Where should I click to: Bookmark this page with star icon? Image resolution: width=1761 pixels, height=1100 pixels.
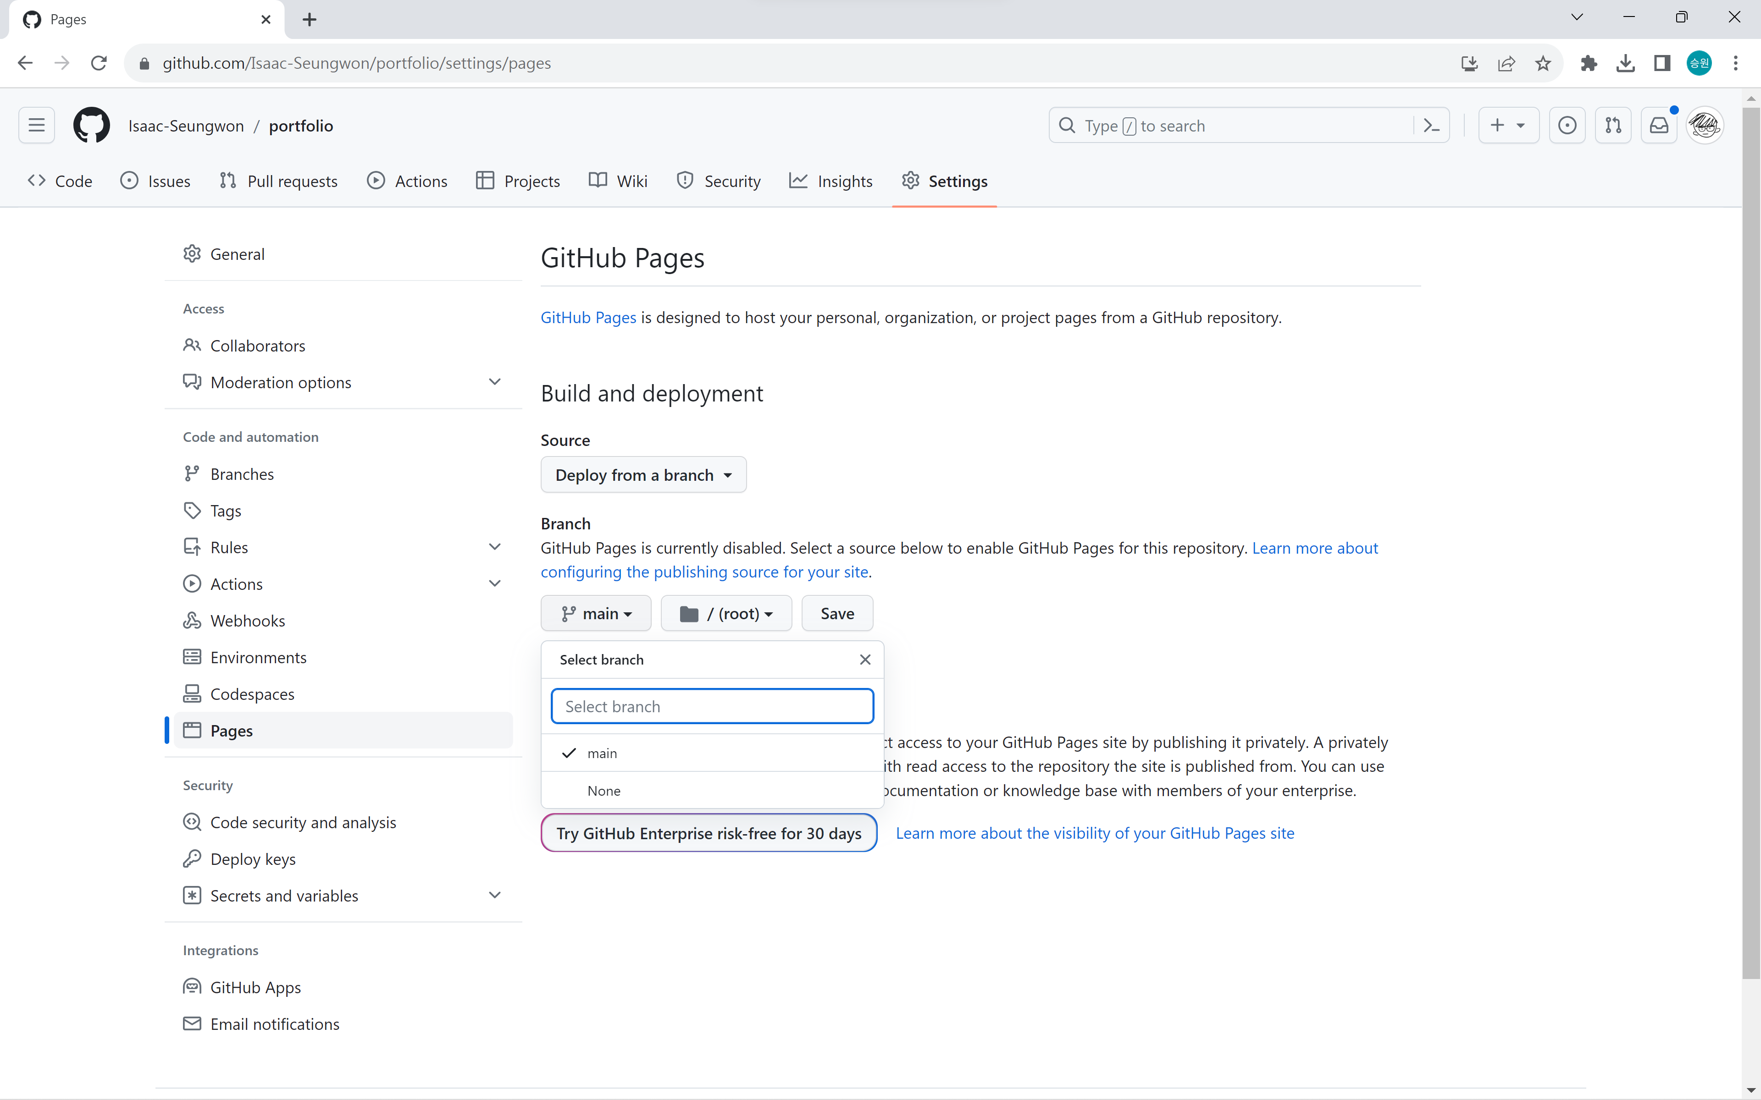coord(1543,63)
